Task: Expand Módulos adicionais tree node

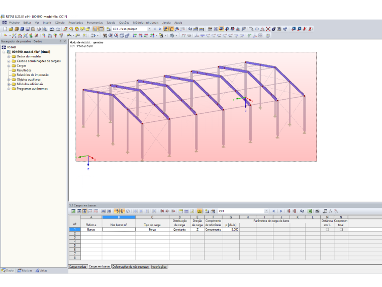Action: [9, 84]
